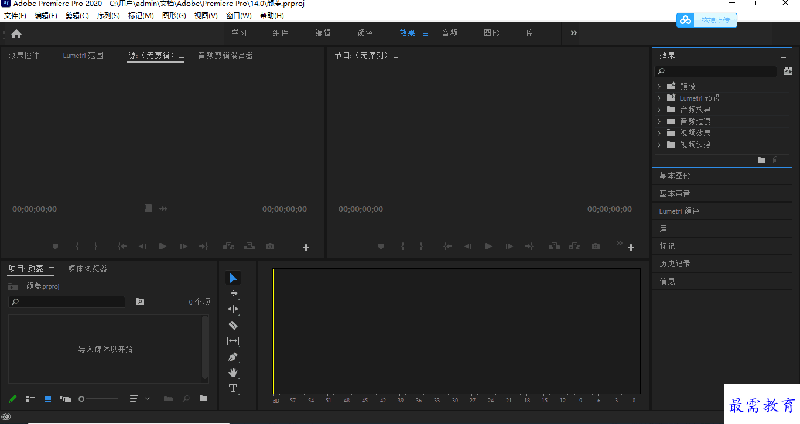The height and width of the screenshot is (424, 800).
Task: Open sort icons dropdown in Project panel
Action: pos(139,399)
